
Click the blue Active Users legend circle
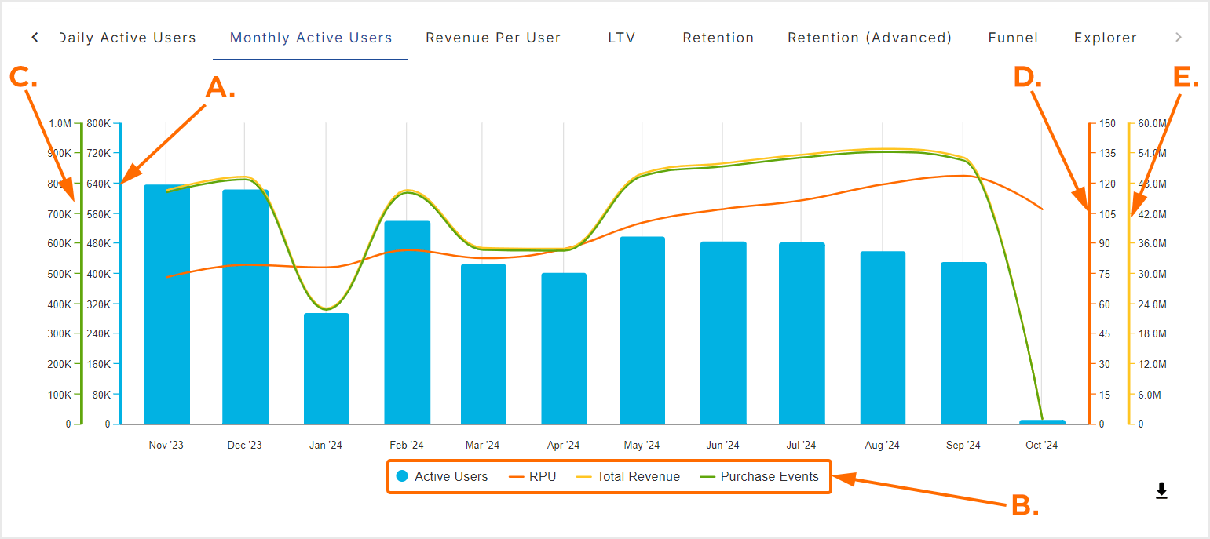[x=403, y=476]
